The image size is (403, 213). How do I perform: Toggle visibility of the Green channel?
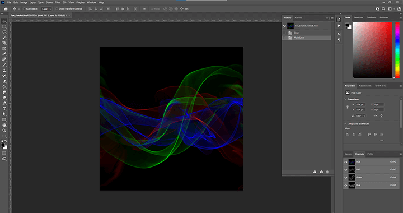346,178
